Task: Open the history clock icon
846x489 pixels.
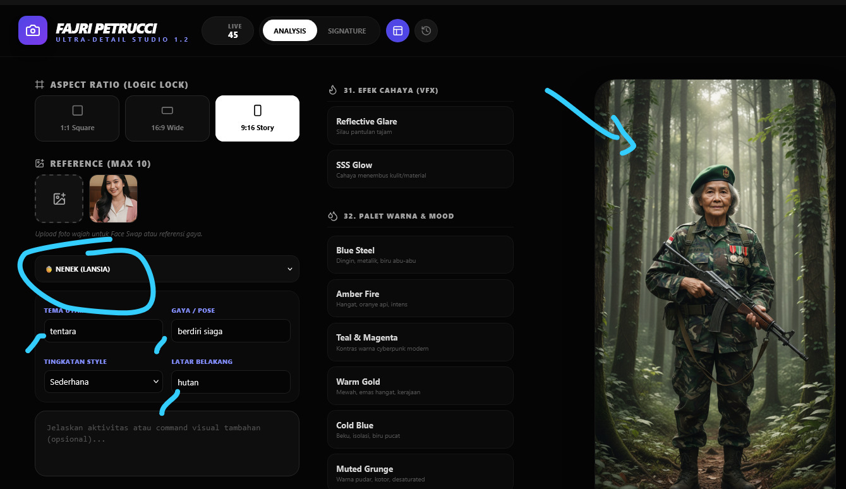Action: coord(426,30)
